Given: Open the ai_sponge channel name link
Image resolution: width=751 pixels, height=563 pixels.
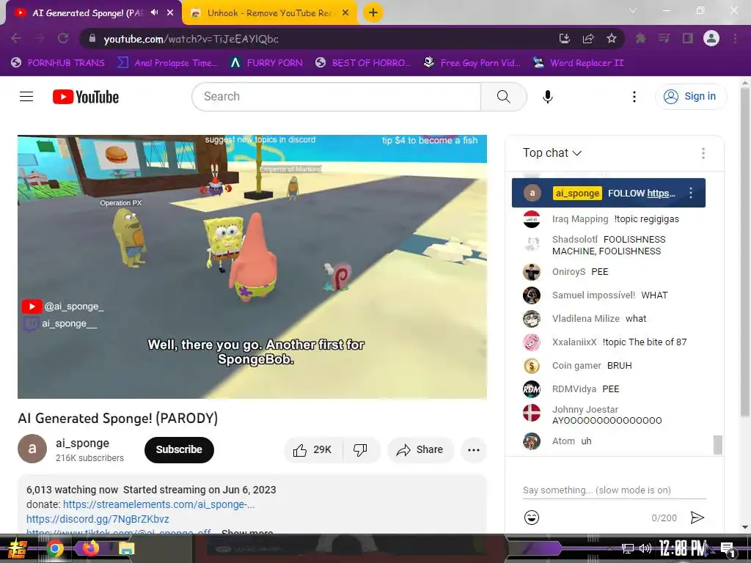Looking at the screenshot, I should point(82,444).
